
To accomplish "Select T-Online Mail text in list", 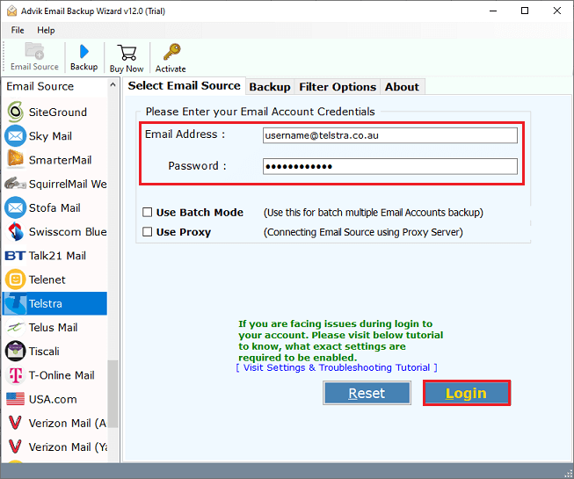I will (62, 375).
